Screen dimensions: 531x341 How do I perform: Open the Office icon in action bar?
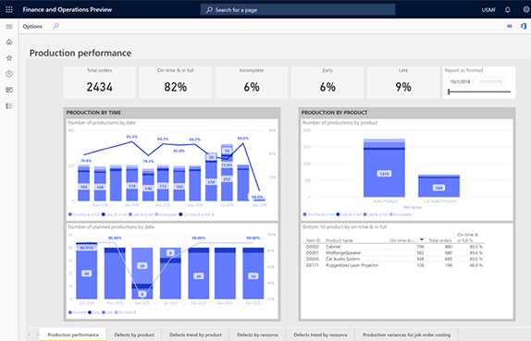524,26
